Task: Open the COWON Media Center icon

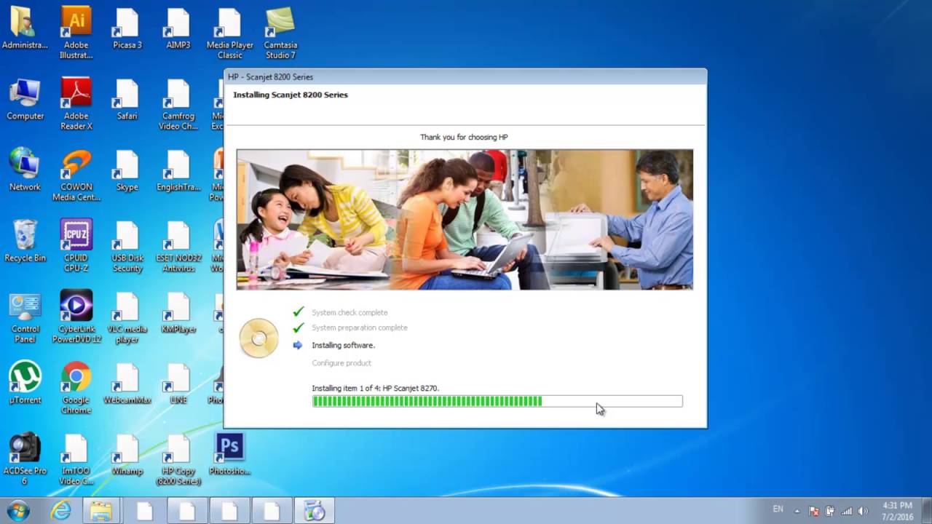Action: pyautogui.click(x=76, y=175)
